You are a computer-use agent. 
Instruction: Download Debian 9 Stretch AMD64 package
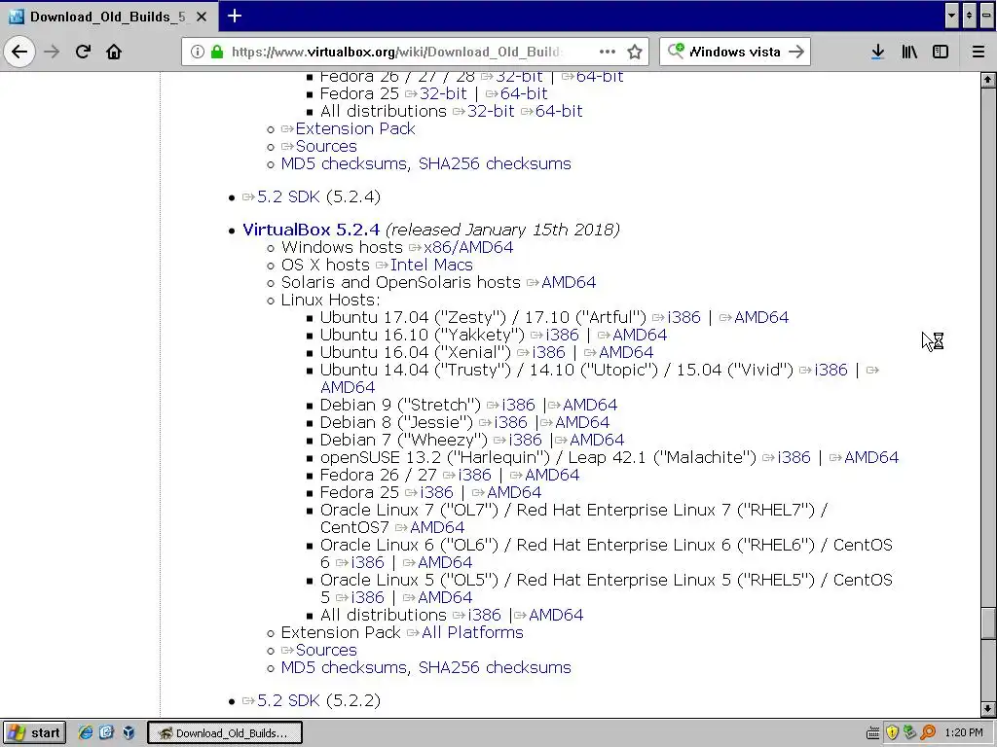[589, 405]
